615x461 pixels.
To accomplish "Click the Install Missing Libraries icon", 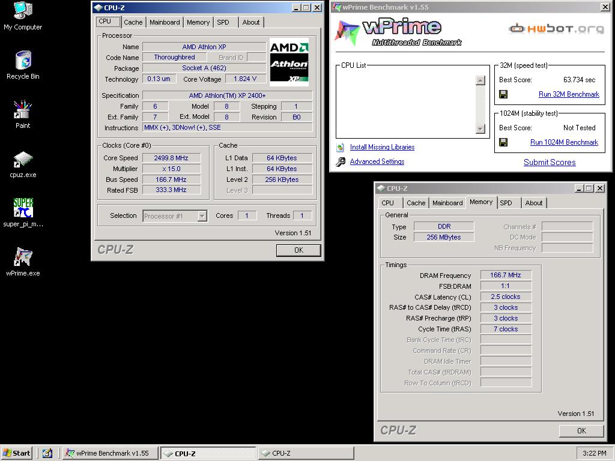I will [x=340, y=148].
